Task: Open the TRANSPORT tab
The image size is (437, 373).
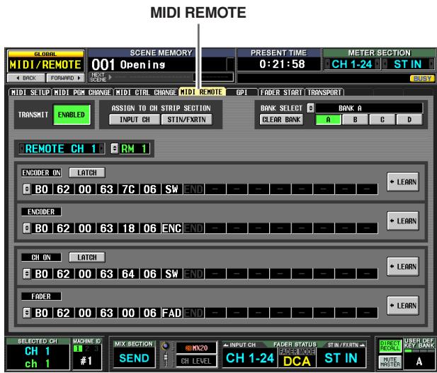Action: tap(324, 92)
